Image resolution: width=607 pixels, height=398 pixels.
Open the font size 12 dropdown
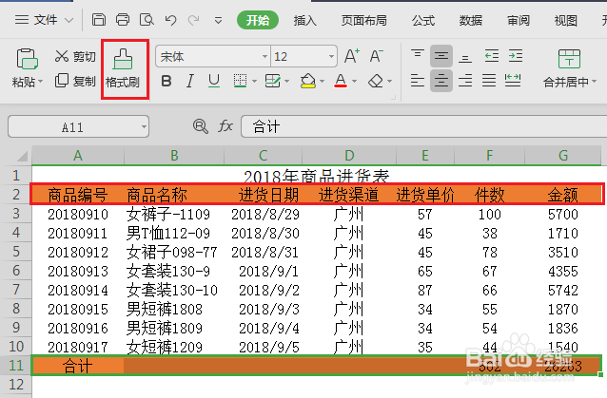(x=332, y=57)
